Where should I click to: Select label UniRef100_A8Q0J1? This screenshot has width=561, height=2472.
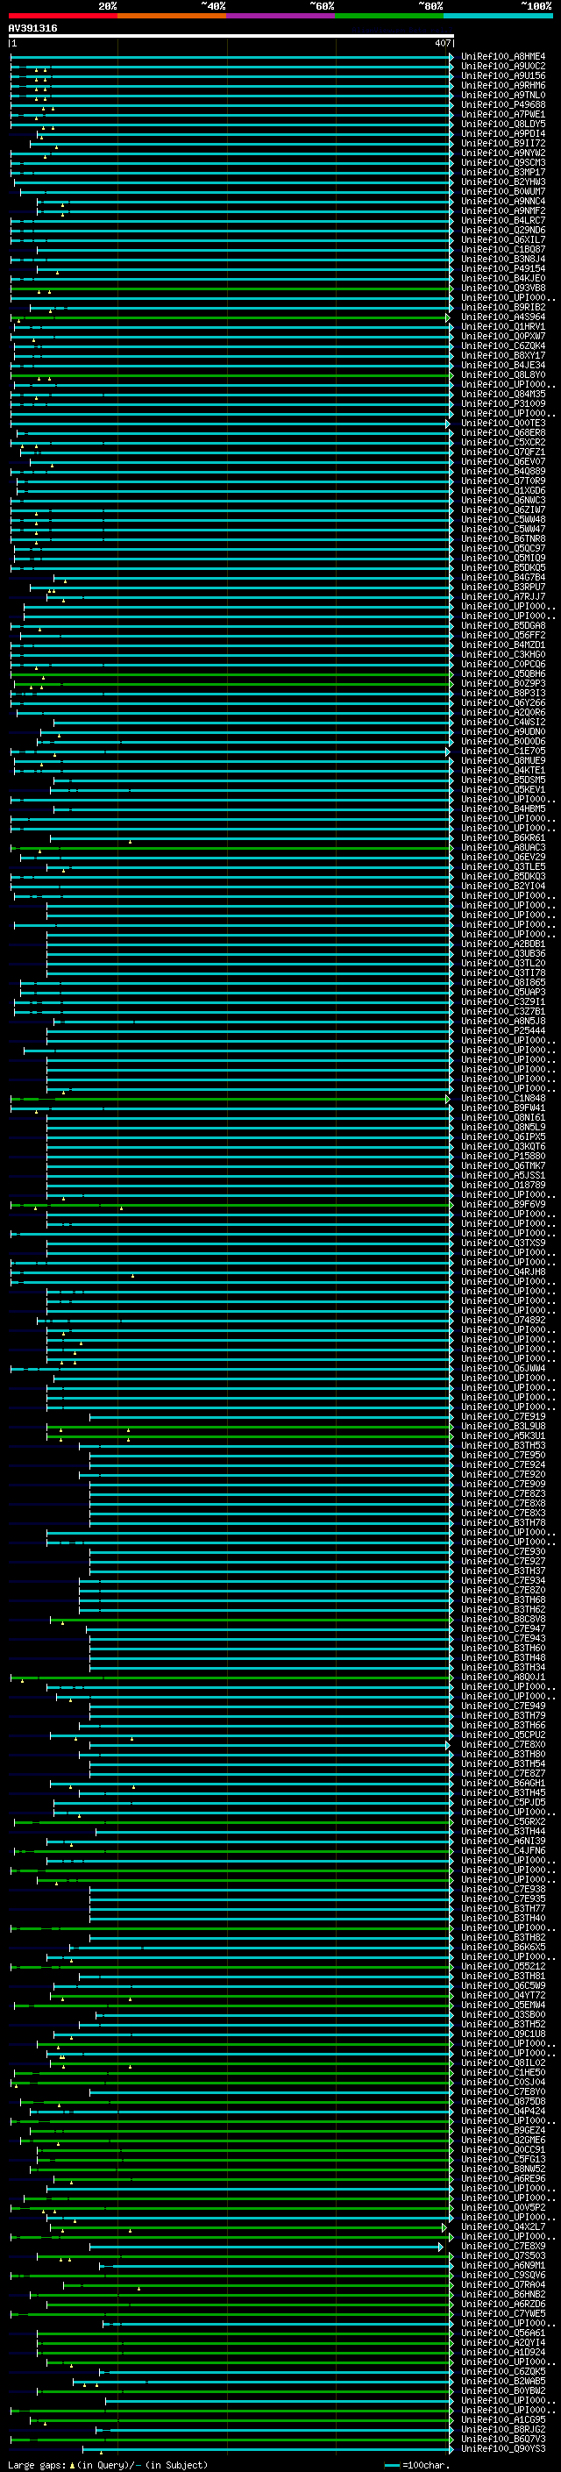coord(503,1677)
